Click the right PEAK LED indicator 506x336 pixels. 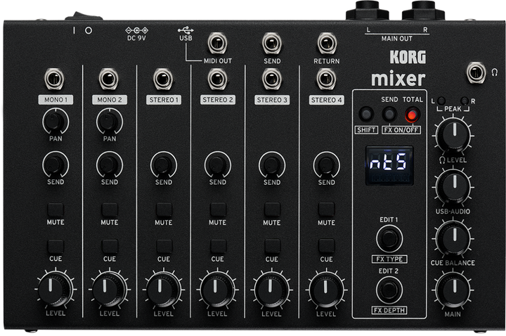pyautogui.click(x=465, y=101)
